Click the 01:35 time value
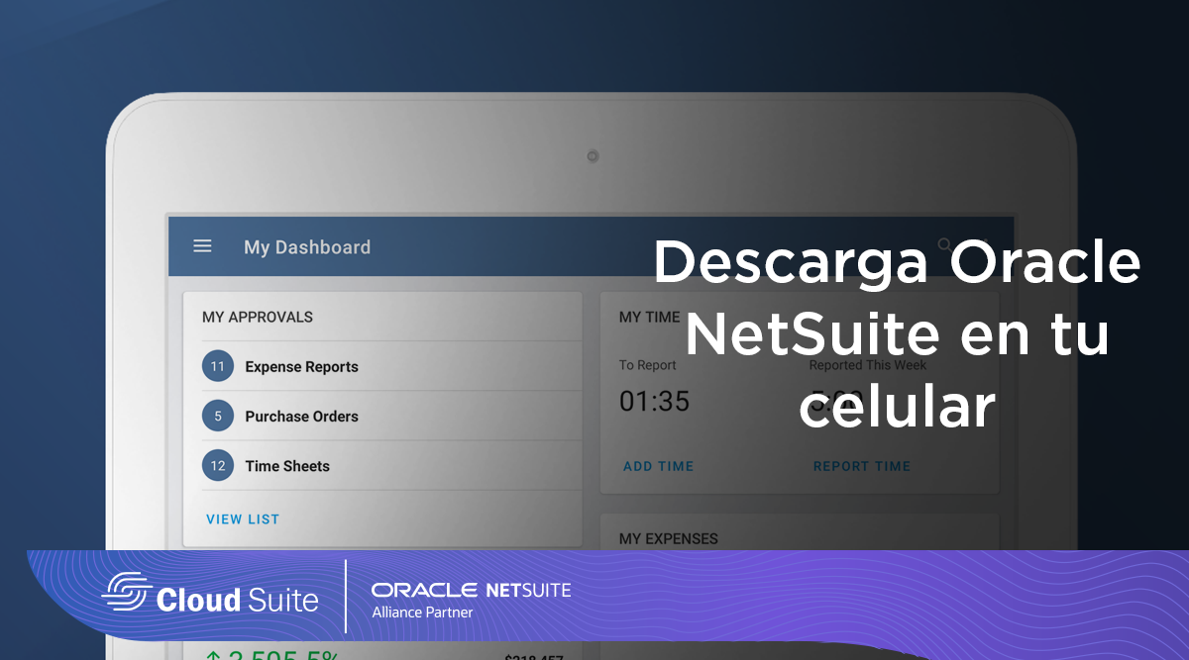Image resolution: width=1189 pixels, height=660 pixels. 654,401
